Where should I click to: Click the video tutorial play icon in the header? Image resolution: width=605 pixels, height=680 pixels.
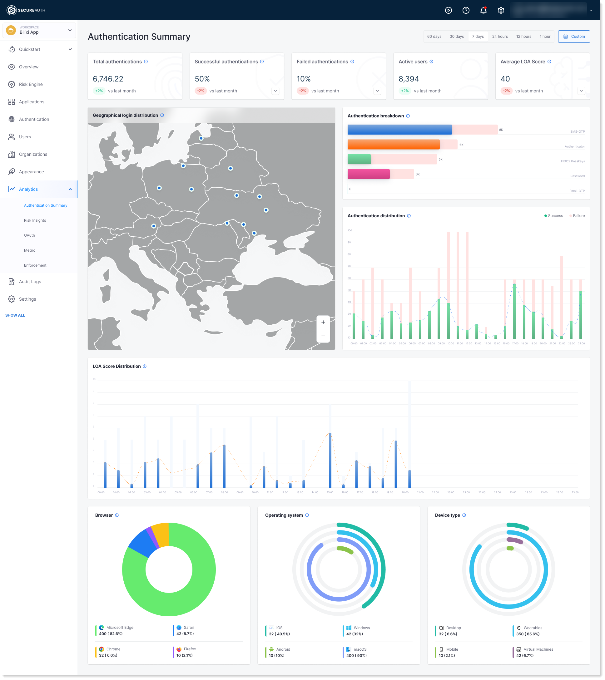coord(449,10)
